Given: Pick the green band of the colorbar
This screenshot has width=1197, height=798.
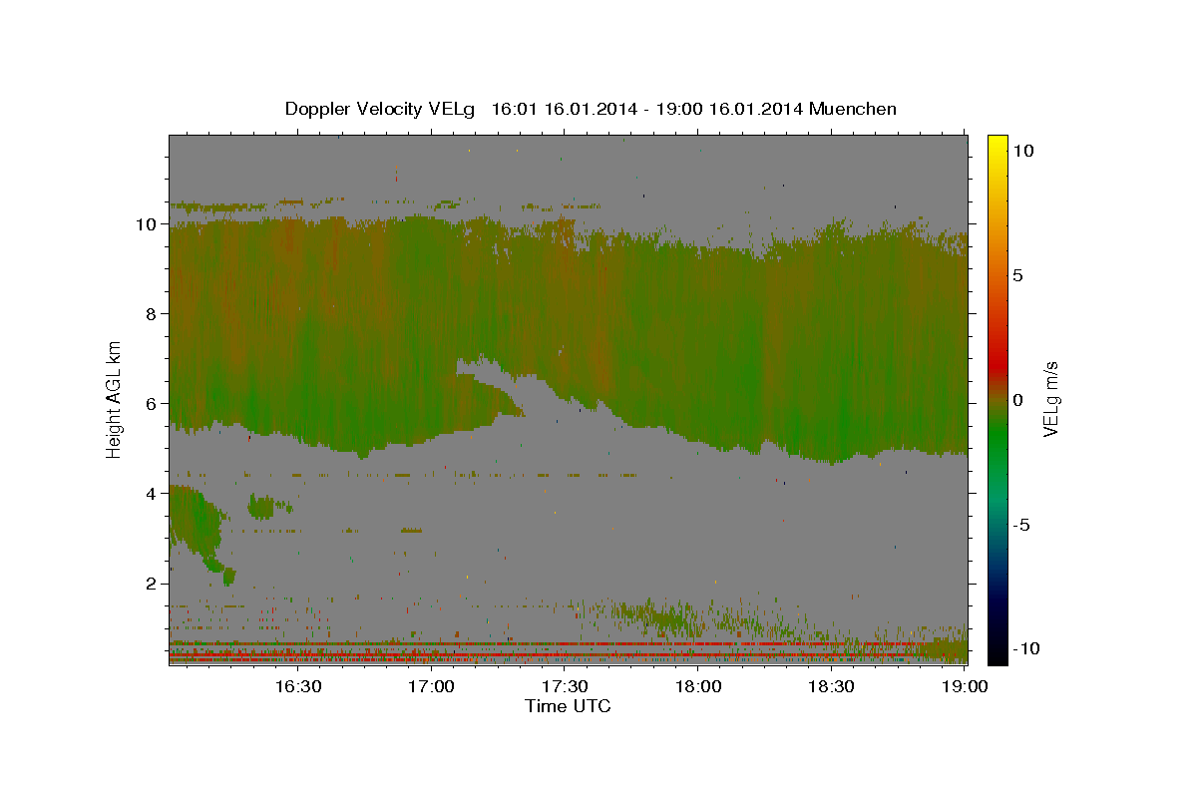Looking at the screenshot, I should [x=997, y=439].
